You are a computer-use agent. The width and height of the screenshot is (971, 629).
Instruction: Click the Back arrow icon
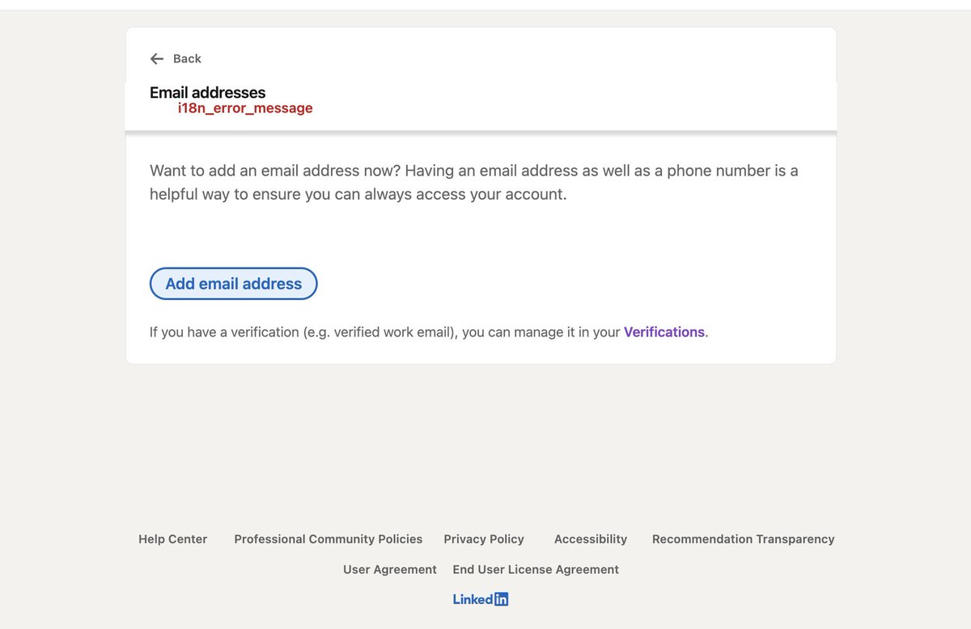tap(157, 59)
